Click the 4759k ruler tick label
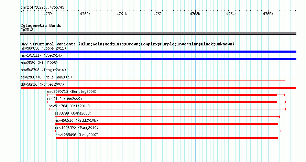This screenshot has height=162, width=306. (x=48, y=14)
